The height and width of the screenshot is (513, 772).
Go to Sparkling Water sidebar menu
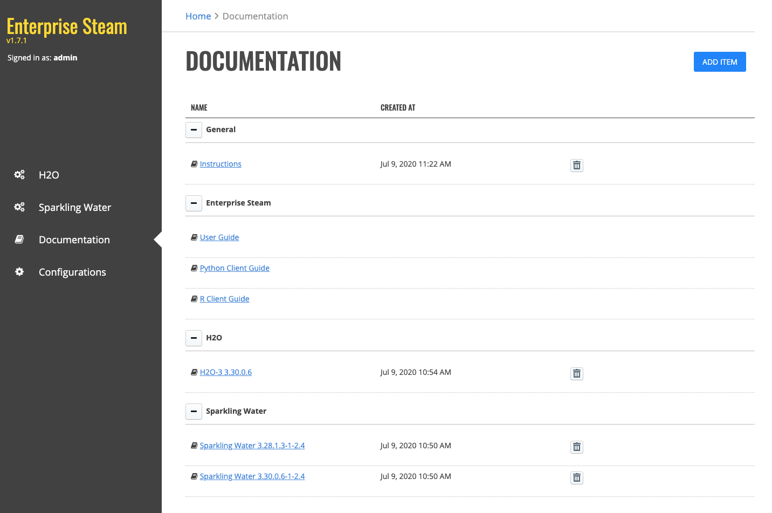pyautogui.click(x=75, y=207)
